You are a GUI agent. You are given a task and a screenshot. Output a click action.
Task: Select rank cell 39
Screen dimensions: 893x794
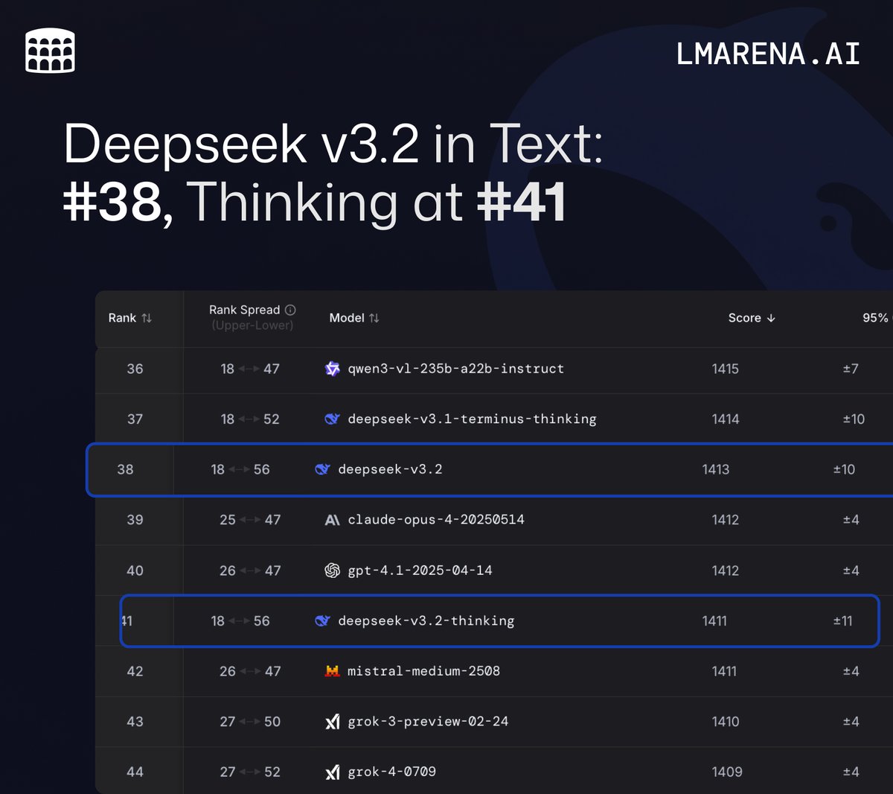tap(135, 520)
